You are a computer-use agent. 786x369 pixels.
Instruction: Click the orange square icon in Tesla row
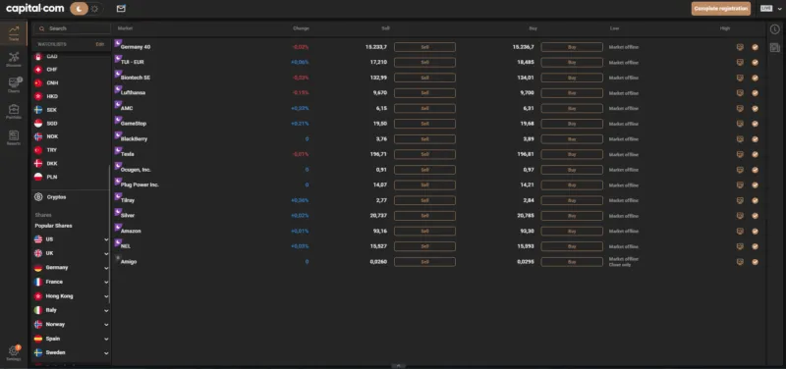740,154
